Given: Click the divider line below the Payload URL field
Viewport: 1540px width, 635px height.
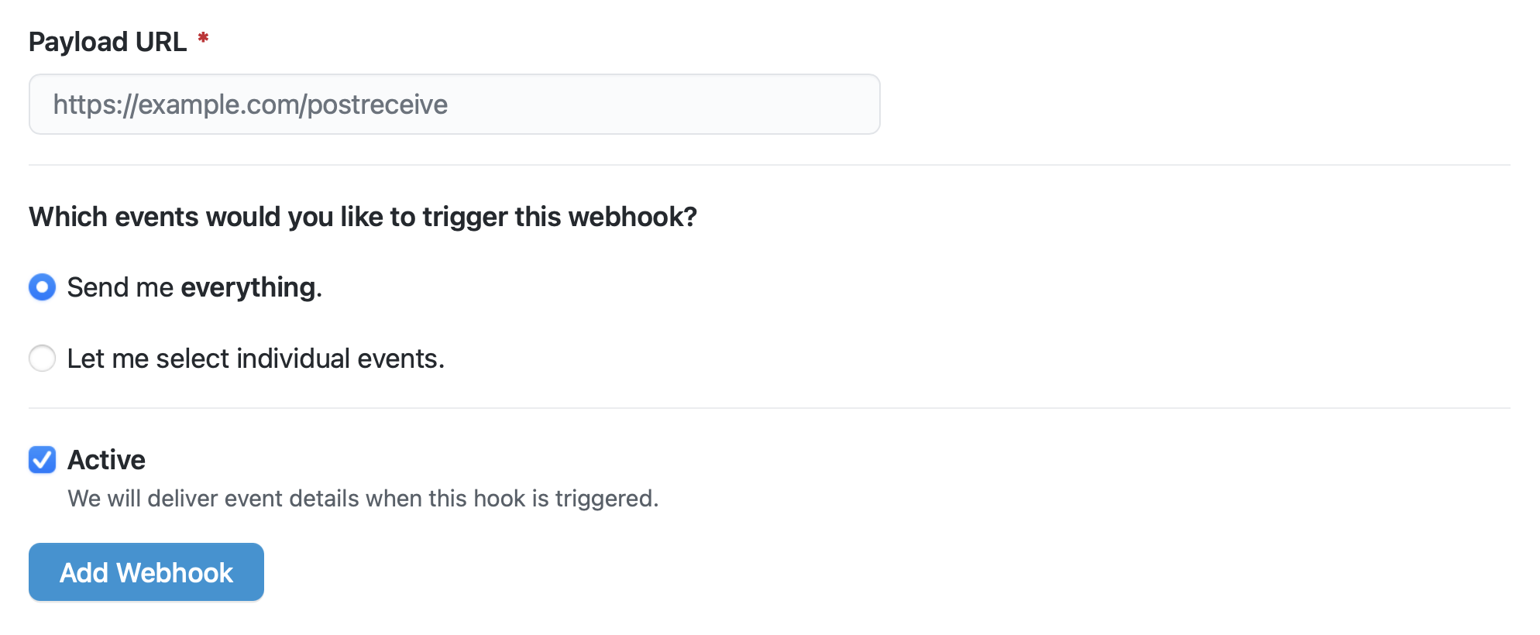Looking at the screenshot, I should (769, 165).
